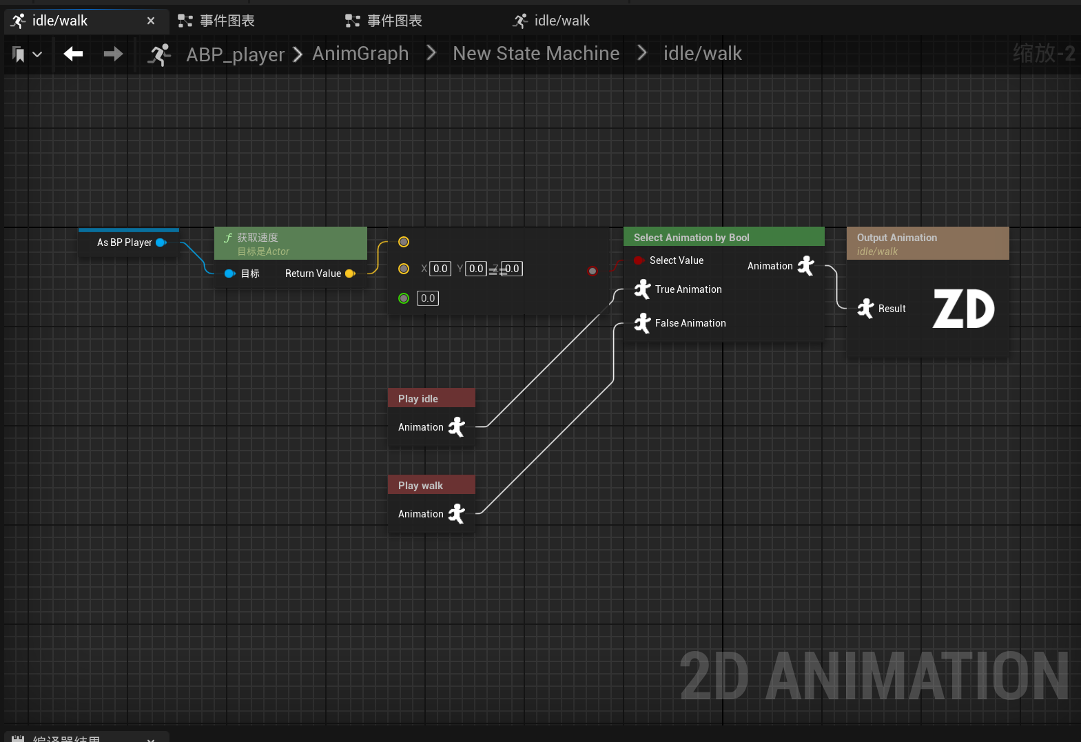Screen dimensions: 1081x742
Task: Click the 目标 input pin
Action: click(230, 274)
